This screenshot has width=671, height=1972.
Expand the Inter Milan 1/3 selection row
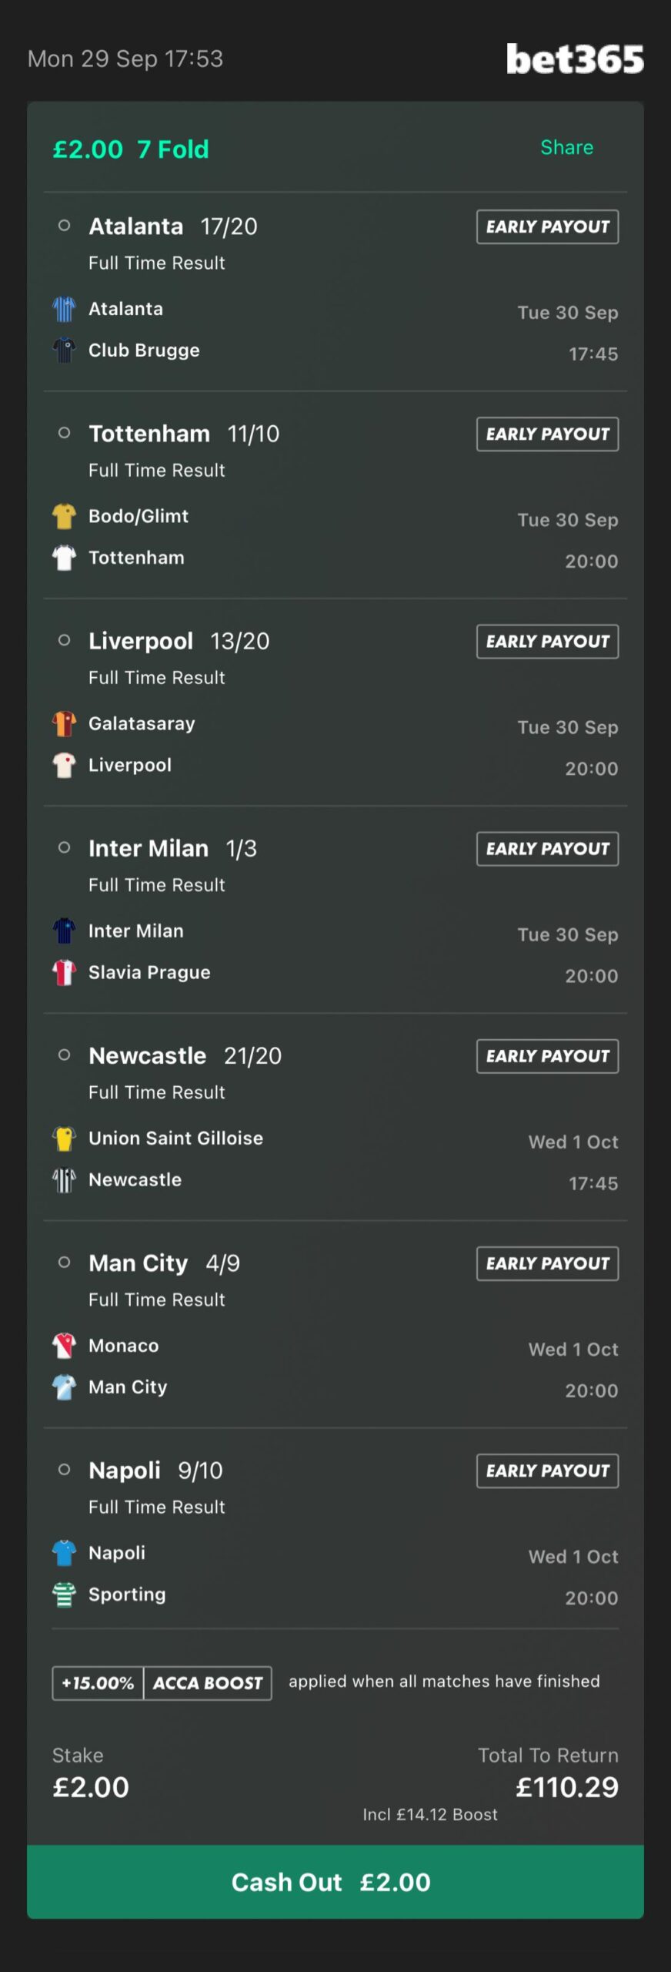pyautogui.click(x=172, y=848)
